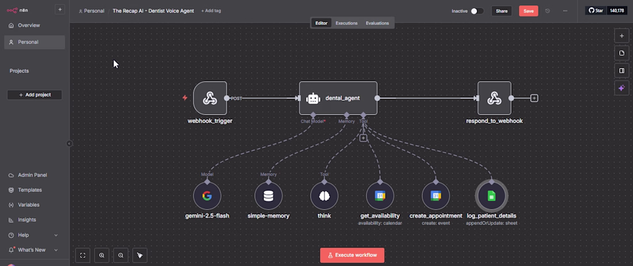
Task: Save the workflow
Action: pos(528,11)
